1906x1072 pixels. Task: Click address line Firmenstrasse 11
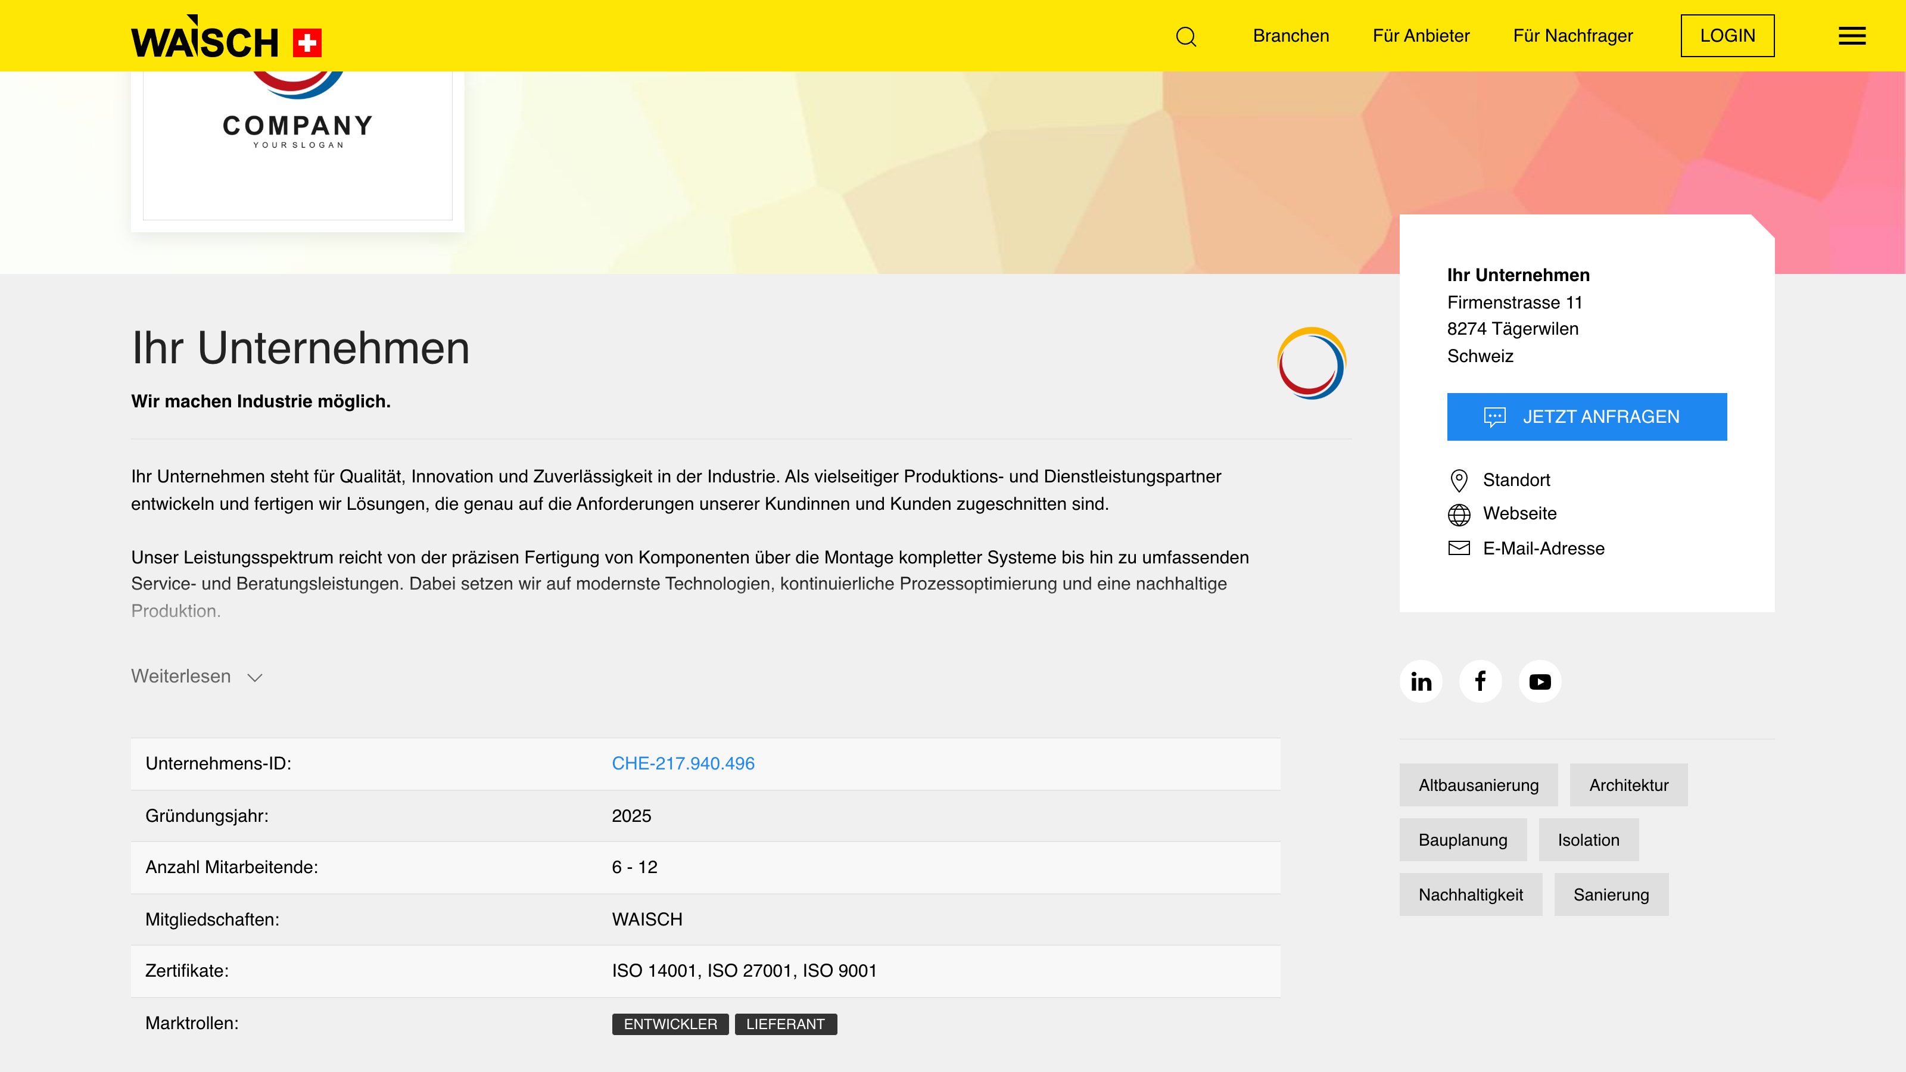pyautogui.click(x=1514, y=303)
